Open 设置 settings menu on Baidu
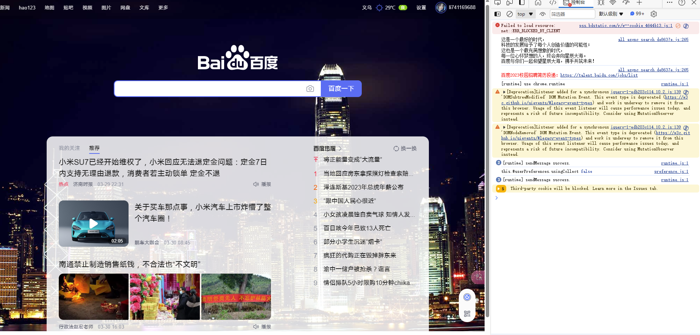The image size is (700, 335). pyautogui.click(x=421, y=8)
